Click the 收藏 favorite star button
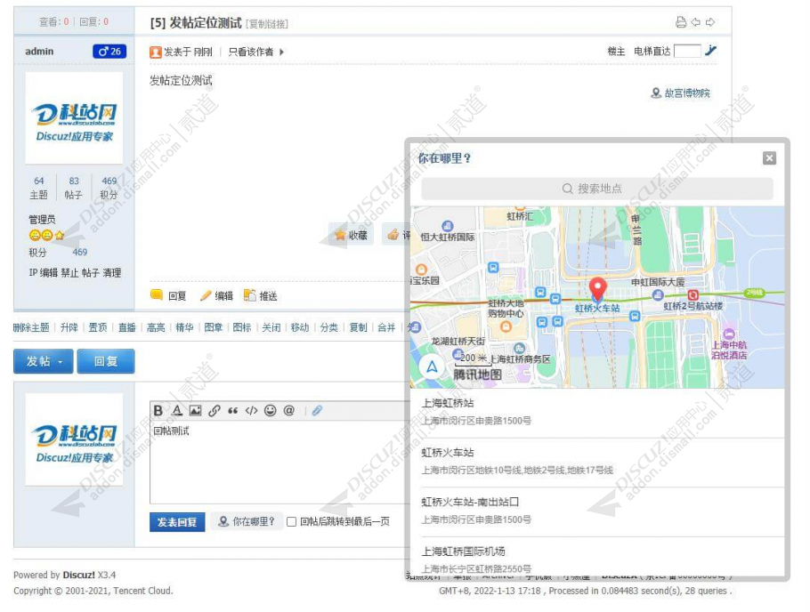810x612 pixels. (351, 235)
